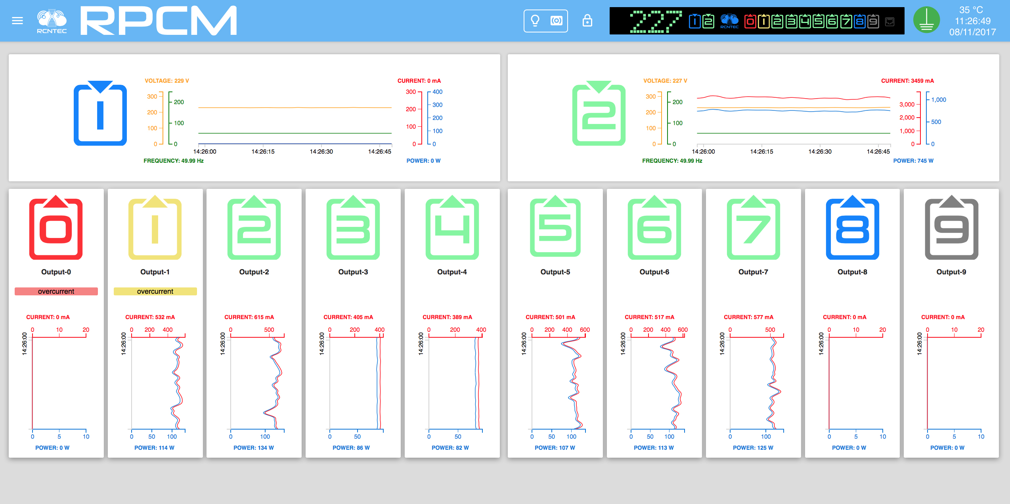The width and height of the screenshot is (1010, 504).
Task: Click 'VOLTAGE: 227 V' on Input 2
Action: pos(666,81)
